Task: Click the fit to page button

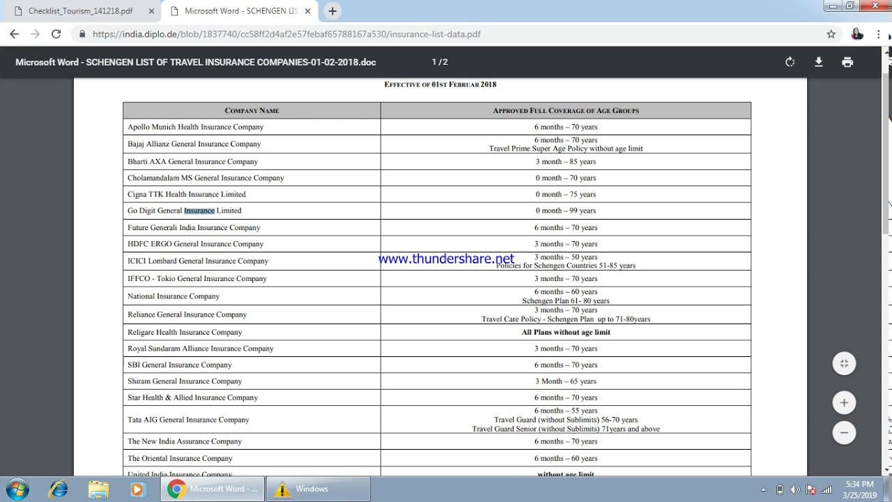Action: point(844,363)
